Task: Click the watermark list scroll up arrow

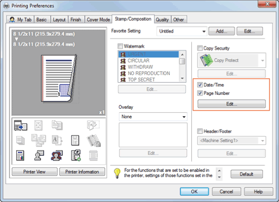Action: 182,55
